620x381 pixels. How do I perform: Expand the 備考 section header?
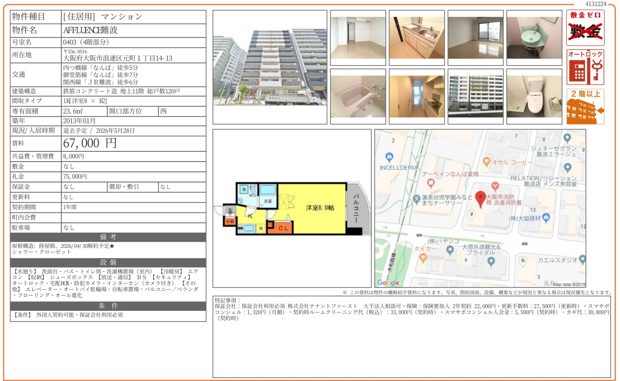coord(108,237)
